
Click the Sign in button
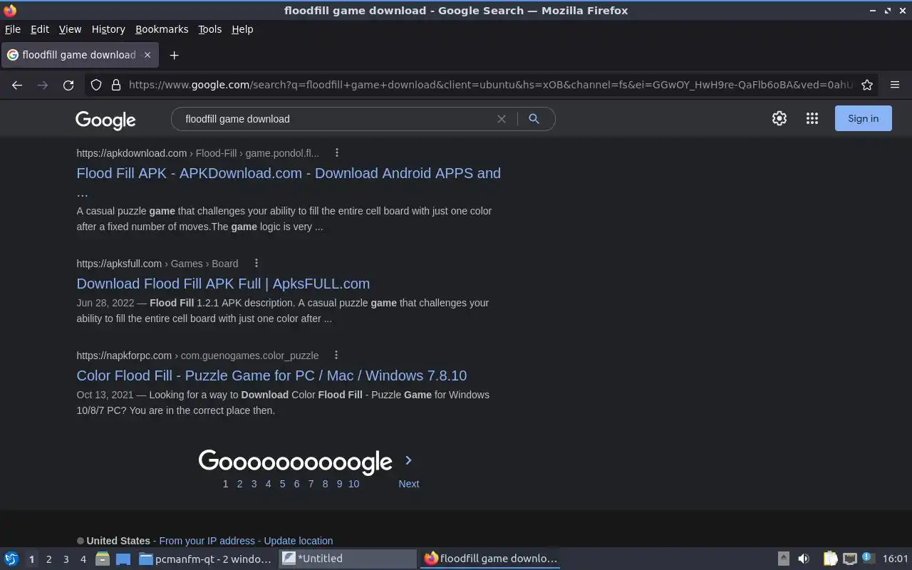pos(863,119)
